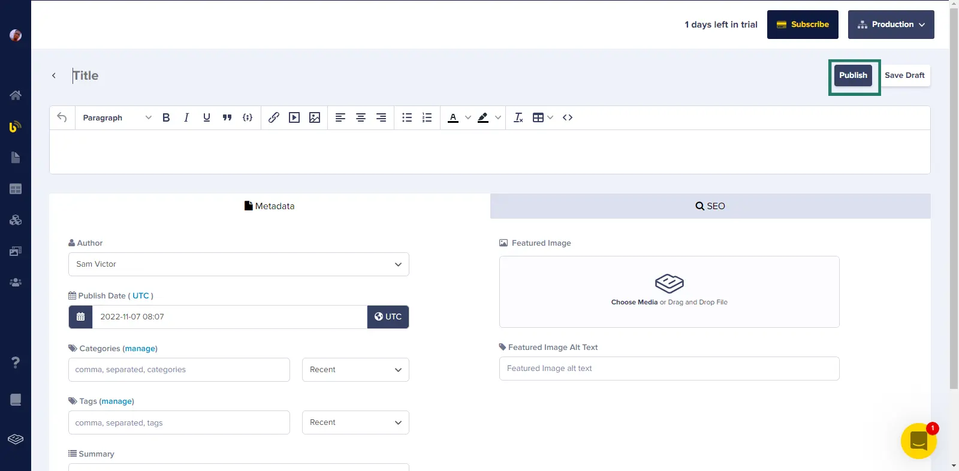Image resolution: width=959 pixels, height=471 pixels.
Task: Clear text formatting
Action: [x=518, y=117]
